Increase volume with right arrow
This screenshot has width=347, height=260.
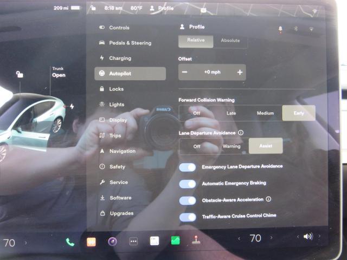coord(319,236)
